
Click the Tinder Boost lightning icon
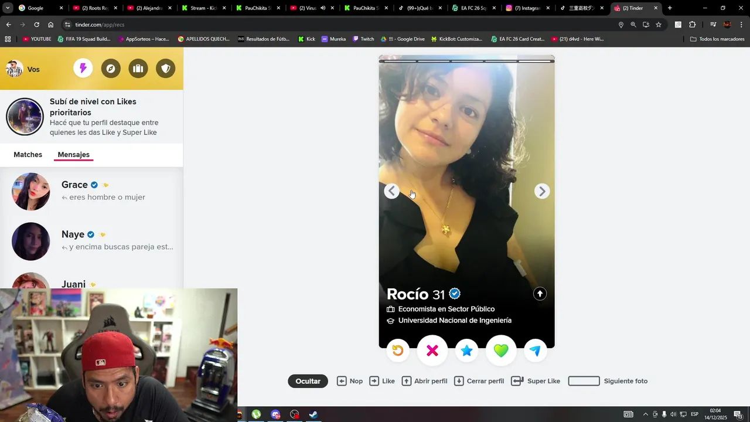pos(83,69)
